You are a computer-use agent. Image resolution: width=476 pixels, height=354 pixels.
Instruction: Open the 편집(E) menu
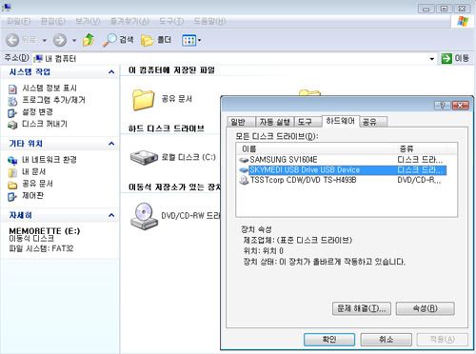(53, 21)
